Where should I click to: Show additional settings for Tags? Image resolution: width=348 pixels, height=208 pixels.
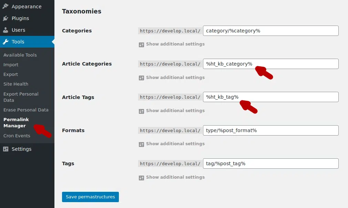(175, 177)
